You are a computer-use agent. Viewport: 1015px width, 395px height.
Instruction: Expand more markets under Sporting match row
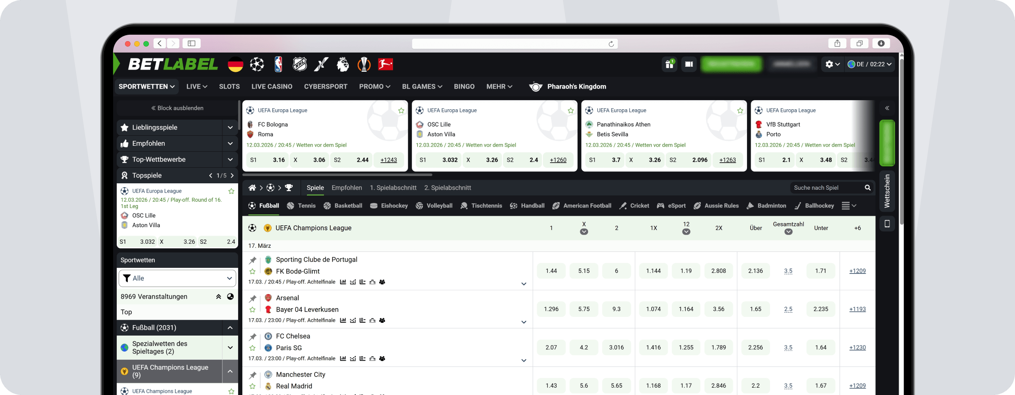coord(524,284)
